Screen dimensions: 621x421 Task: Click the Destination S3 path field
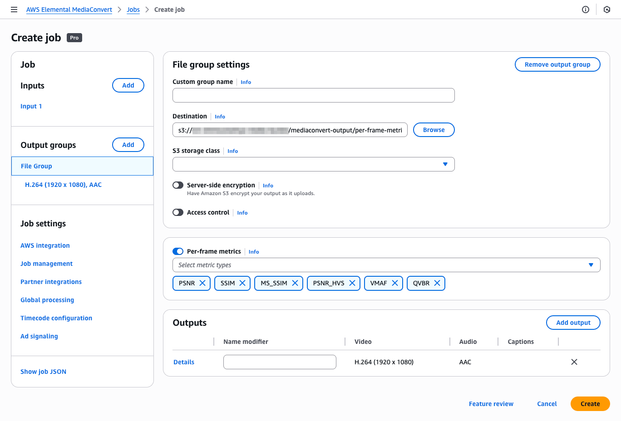click(x=290, y=130)
